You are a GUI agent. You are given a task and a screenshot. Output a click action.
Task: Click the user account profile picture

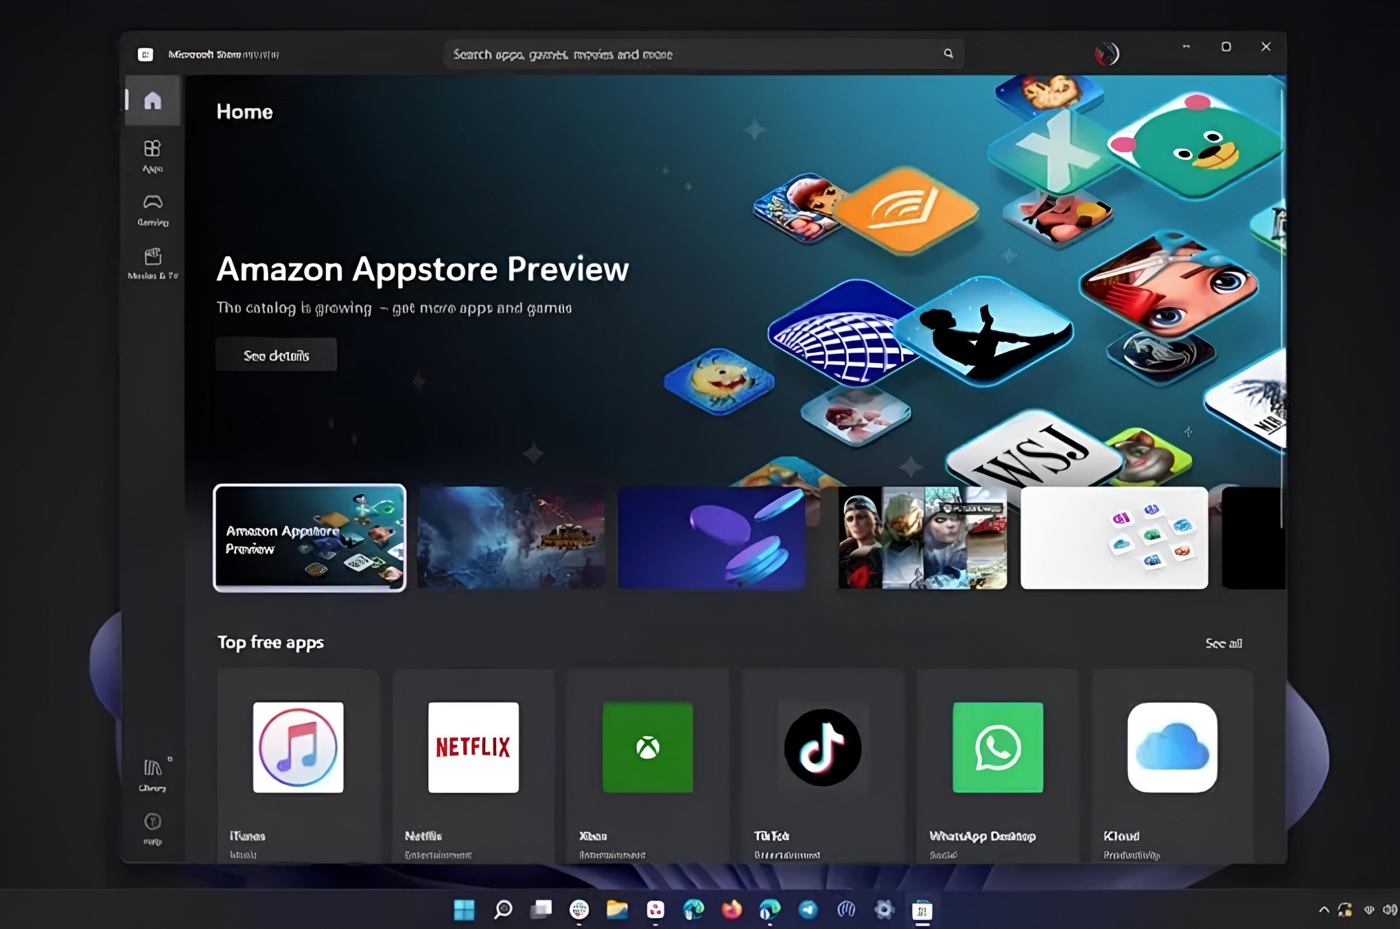coord(1106,54)
